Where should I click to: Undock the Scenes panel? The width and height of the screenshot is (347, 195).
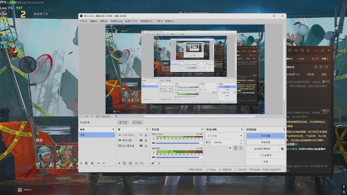pos(114,129)
